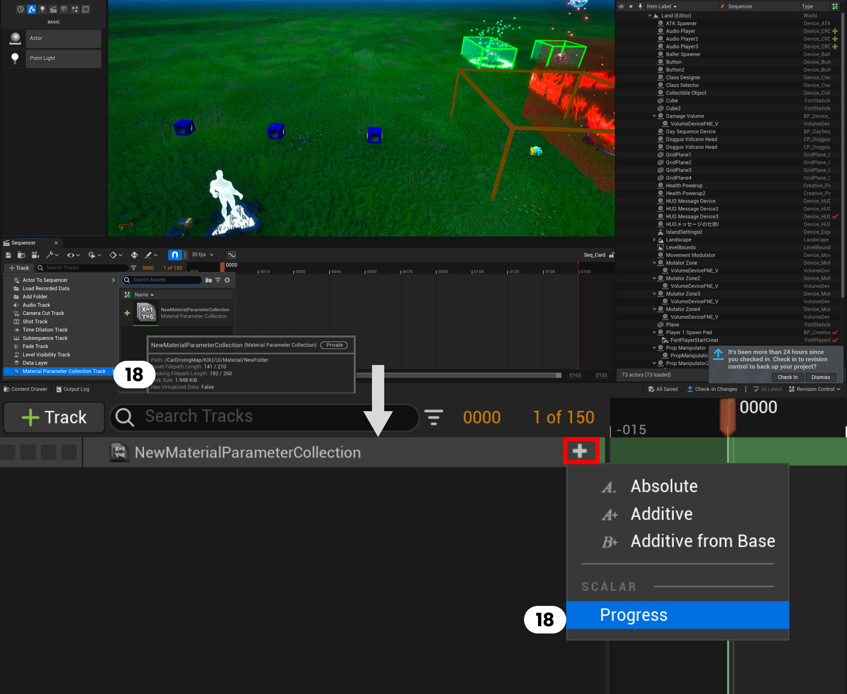Save the sequence with the save icon

(x=8, y=255)
